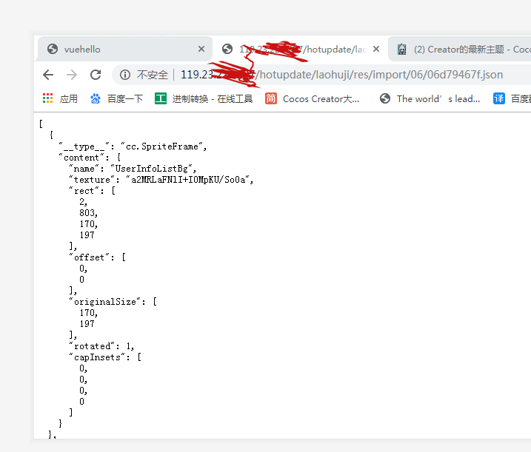Open the 百度一下 bookmark
The height and width of the screenshot is (452, 531).
click(116, 99)
